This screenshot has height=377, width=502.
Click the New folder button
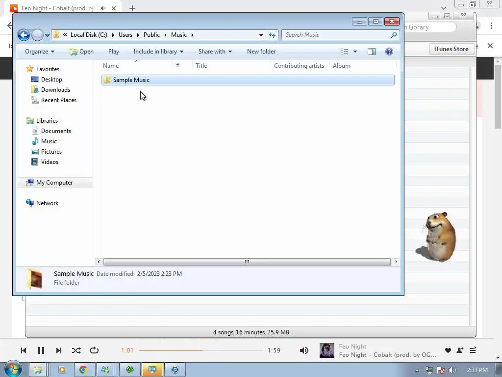pyautogui.click(x=261, y=52)
